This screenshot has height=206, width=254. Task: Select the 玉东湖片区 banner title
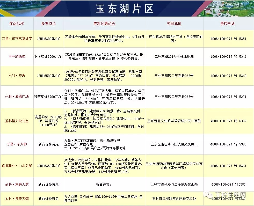[124, 9]
